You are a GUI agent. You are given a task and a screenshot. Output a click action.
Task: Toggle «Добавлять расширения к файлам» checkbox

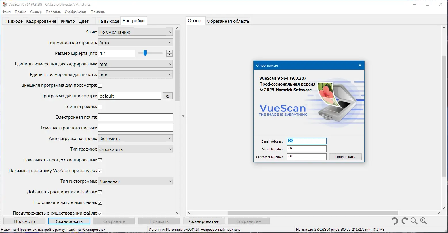100,192
